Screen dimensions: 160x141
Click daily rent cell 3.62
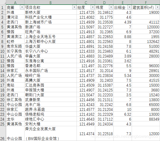pos(122,61)
